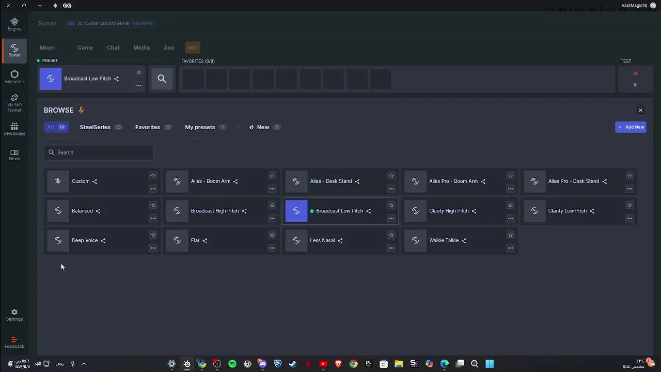The height and width of the screenshot is (372, 661).
Task: Open more options for Alias - Boom Arm
Action: (x=272, y=189)
